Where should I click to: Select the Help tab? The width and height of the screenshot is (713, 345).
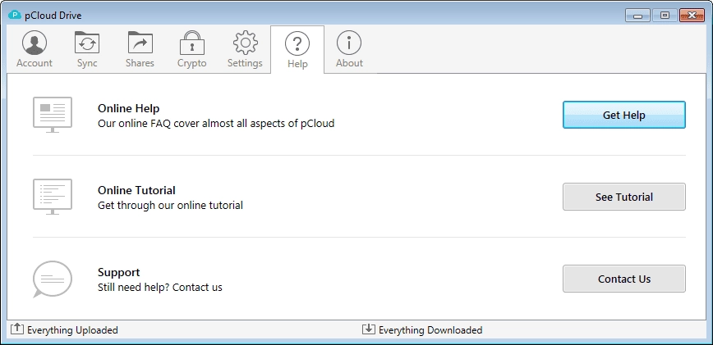click(x=297, y=49)
